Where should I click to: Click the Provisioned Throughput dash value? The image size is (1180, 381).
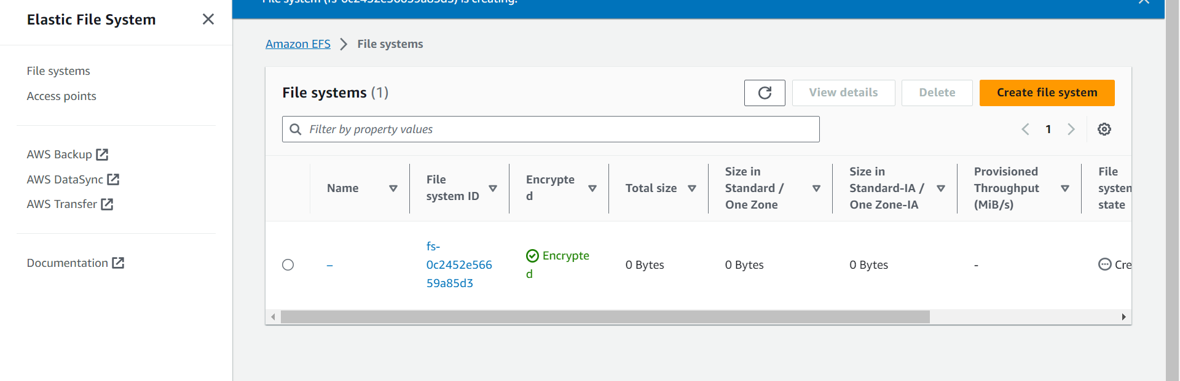pos(976,265)
